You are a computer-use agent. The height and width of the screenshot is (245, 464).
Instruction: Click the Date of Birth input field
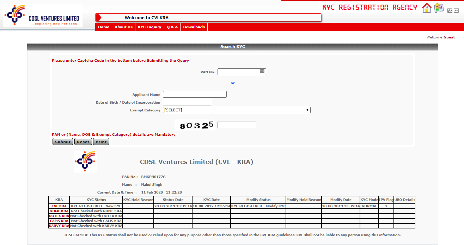187,102
